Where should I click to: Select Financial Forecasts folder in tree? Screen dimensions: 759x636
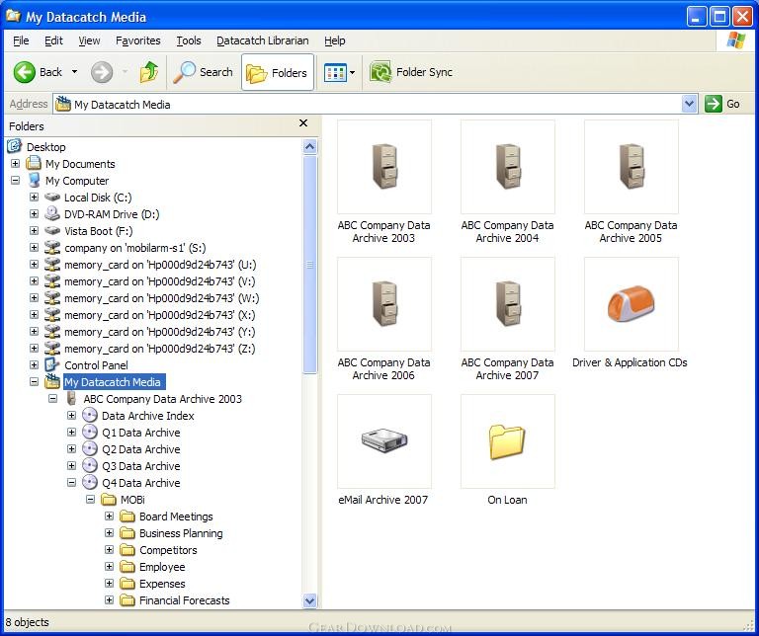pyautogui.click(x=185, y=600)
